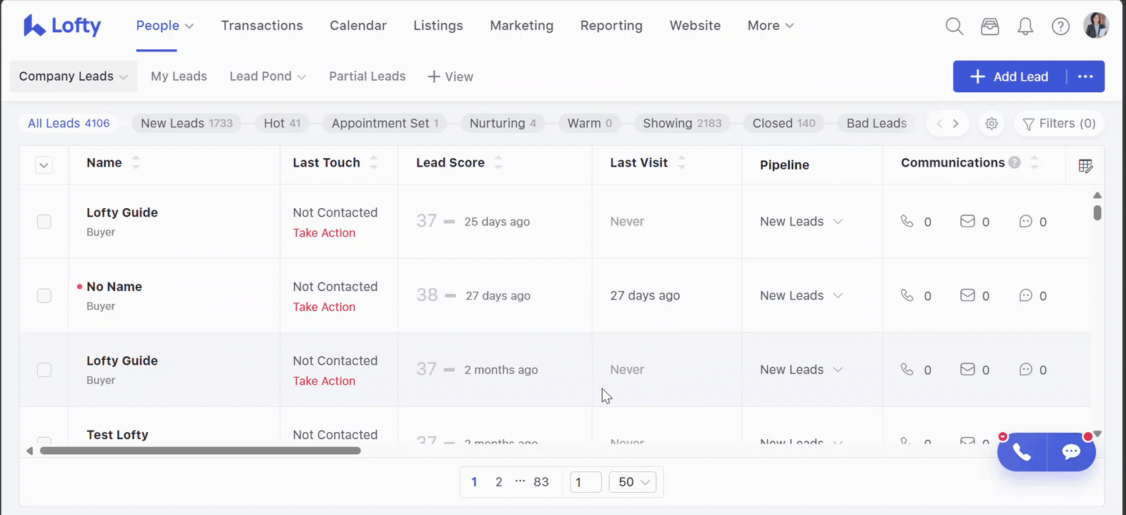Sort by Last Touch column arrows
This screenshot has width=1126, height=515.
click(x=374, y=162)
